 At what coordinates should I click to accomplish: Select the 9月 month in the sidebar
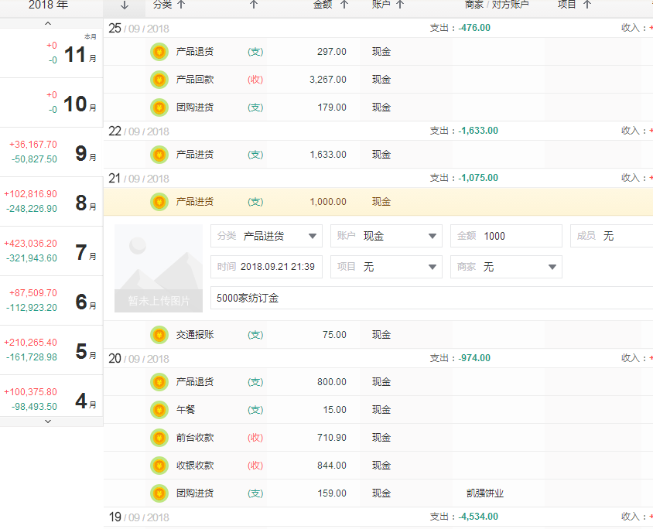(52, 152)
